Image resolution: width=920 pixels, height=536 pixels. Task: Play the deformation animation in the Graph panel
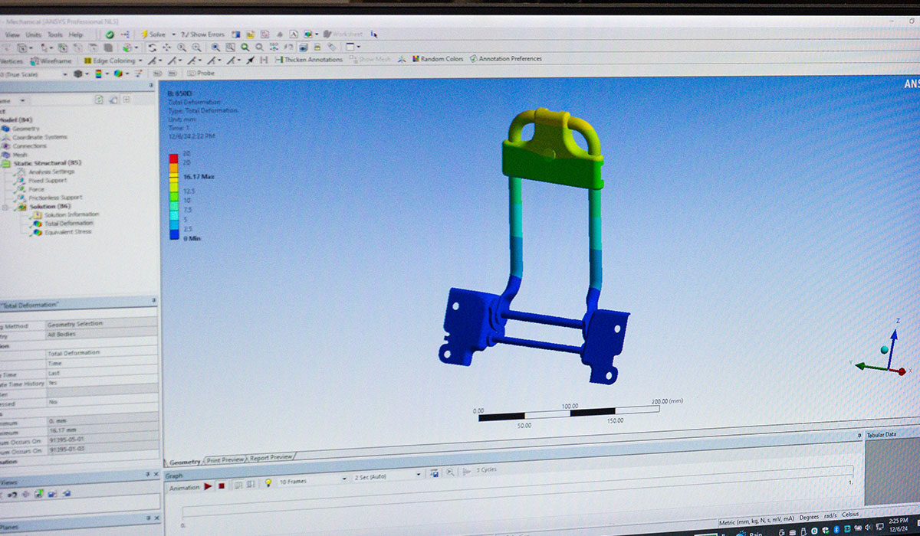coord(207,487)
